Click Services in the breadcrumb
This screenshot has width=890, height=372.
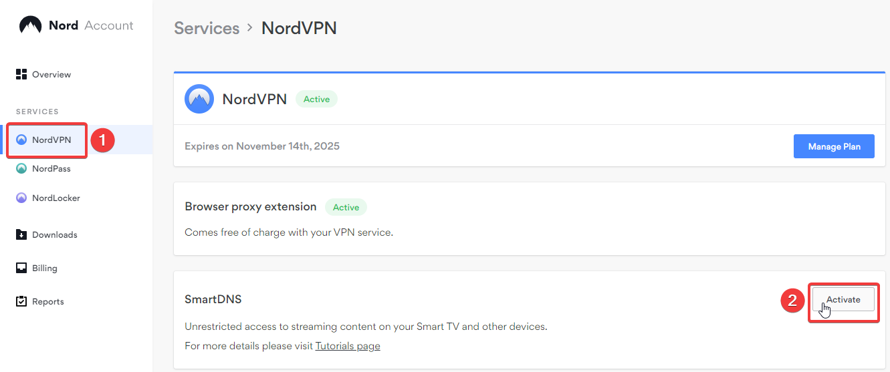coord(207,28)
